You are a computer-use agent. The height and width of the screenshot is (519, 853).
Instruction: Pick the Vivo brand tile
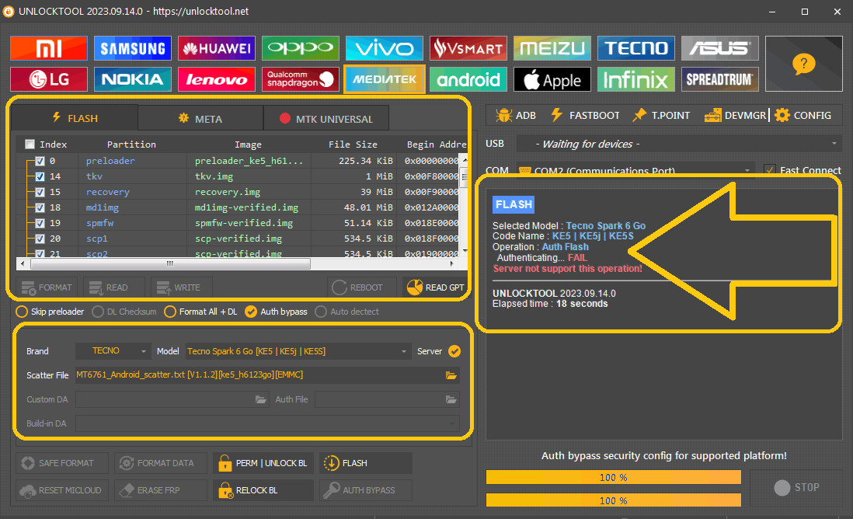(x=384, y=48)
